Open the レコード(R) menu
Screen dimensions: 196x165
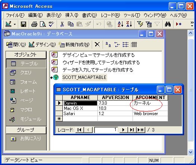(x=111, y=15)
